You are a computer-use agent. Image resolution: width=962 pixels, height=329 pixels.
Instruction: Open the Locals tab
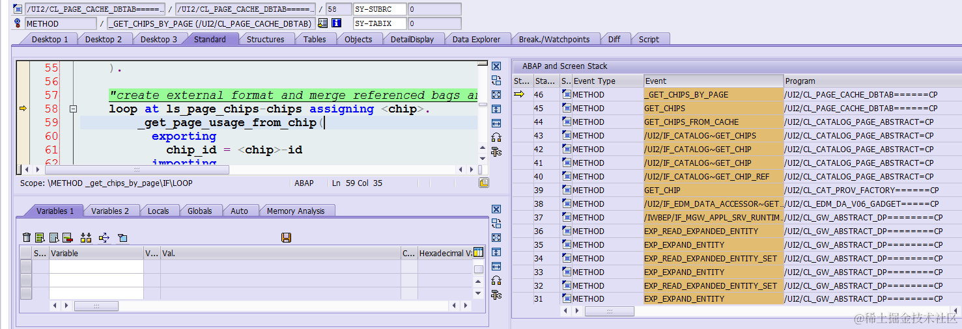(x=158, y=211)
